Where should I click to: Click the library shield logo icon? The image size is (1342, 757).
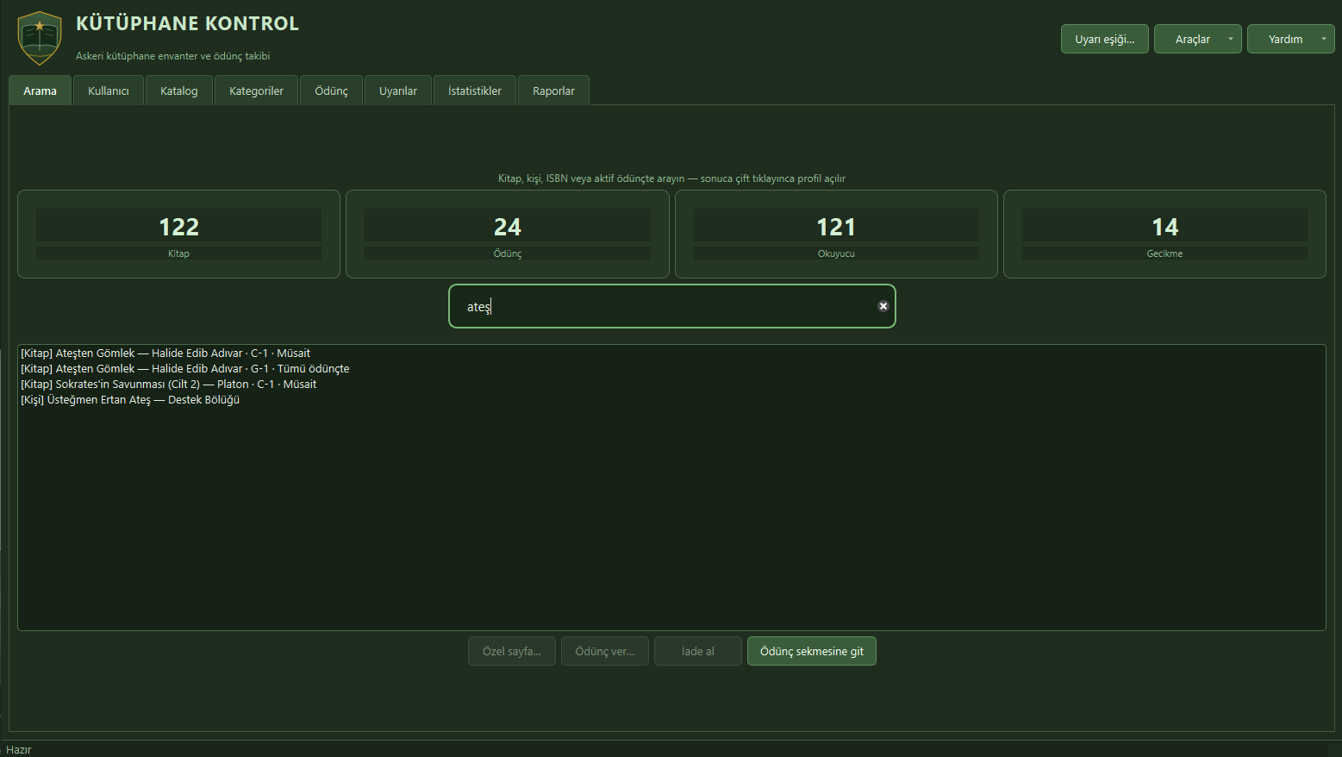pos(40,38)
